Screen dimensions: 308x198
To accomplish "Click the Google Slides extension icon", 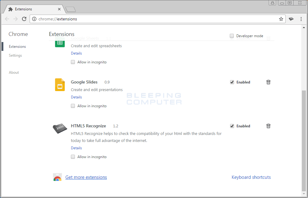I will coord(60,85).
